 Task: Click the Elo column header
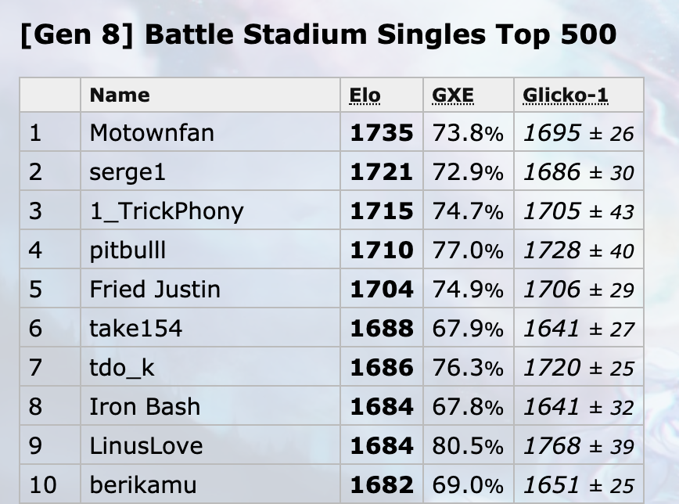click(x=365, y=95)
